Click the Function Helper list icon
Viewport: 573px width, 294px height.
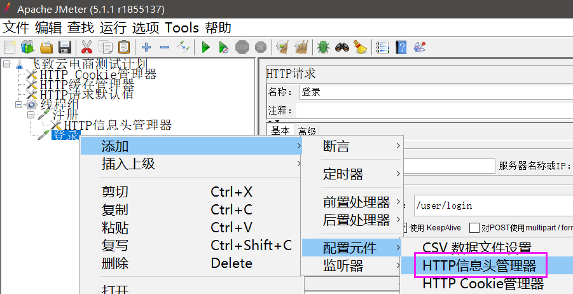point(382,47)
